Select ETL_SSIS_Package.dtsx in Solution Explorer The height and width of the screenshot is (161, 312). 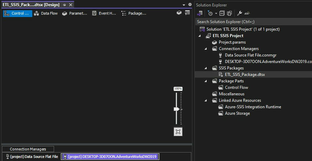tap(245, 75)
